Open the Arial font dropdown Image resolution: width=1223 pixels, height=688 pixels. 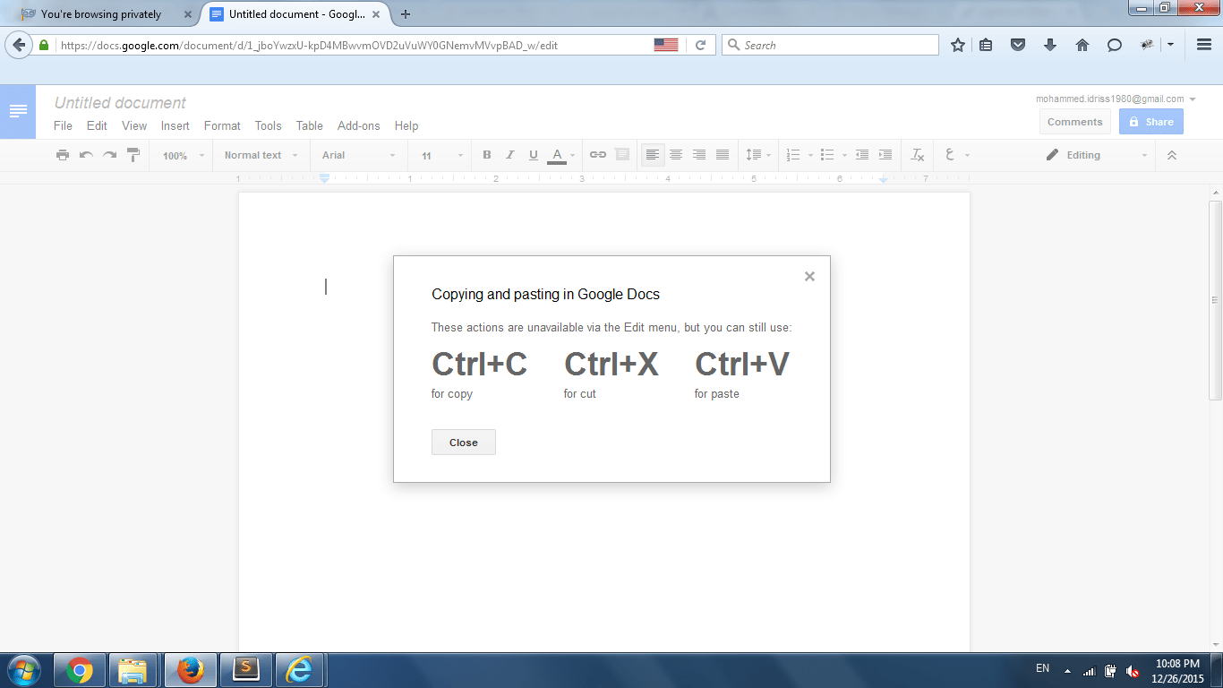coord(358,155)
